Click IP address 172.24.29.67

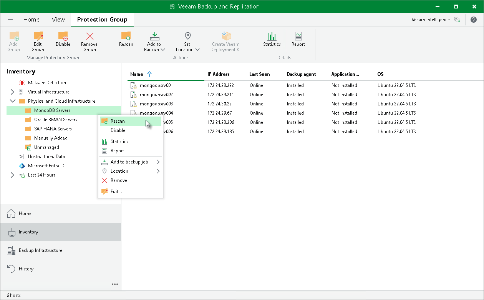pyautogui.click(x=220, y=113)
